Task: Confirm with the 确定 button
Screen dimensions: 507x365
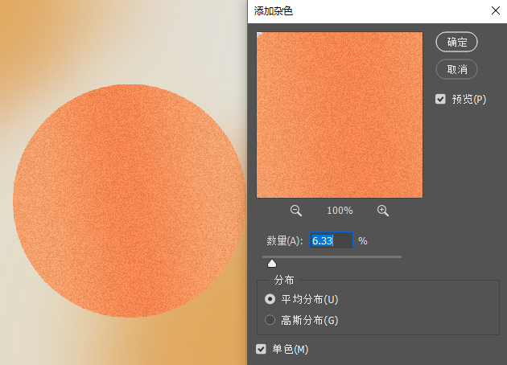Action: click(456, 42)
